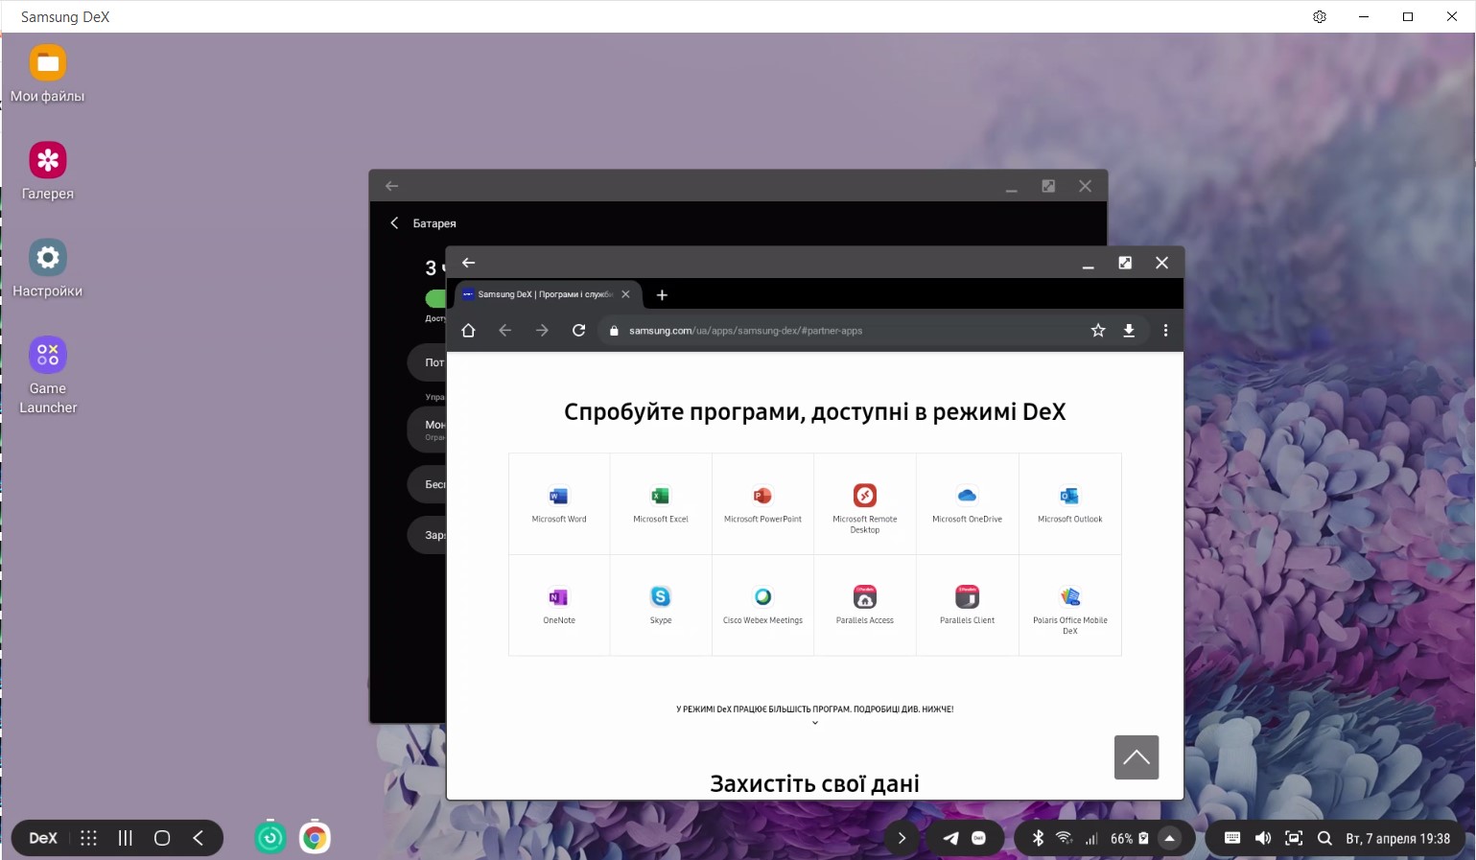Open search with the magnifier icon
The height and width of the screenshot is (860, 1476).
point(1324,838)
